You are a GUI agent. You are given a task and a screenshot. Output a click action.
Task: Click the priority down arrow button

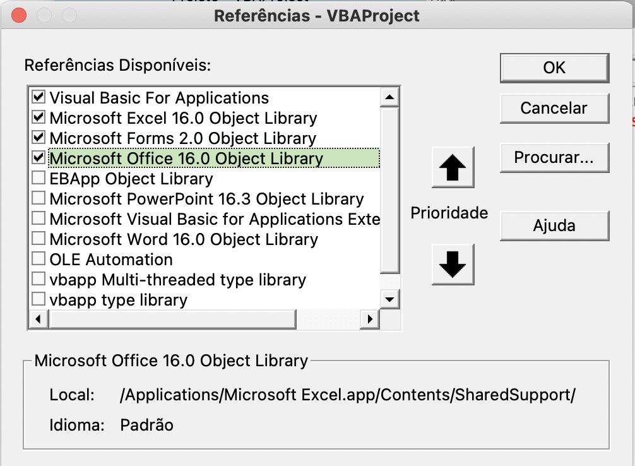(453, 265)
